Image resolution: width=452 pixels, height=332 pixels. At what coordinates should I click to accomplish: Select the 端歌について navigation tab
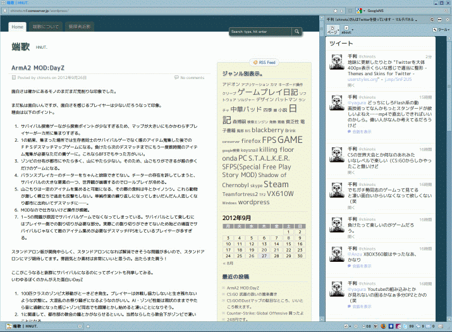point(46,27)
